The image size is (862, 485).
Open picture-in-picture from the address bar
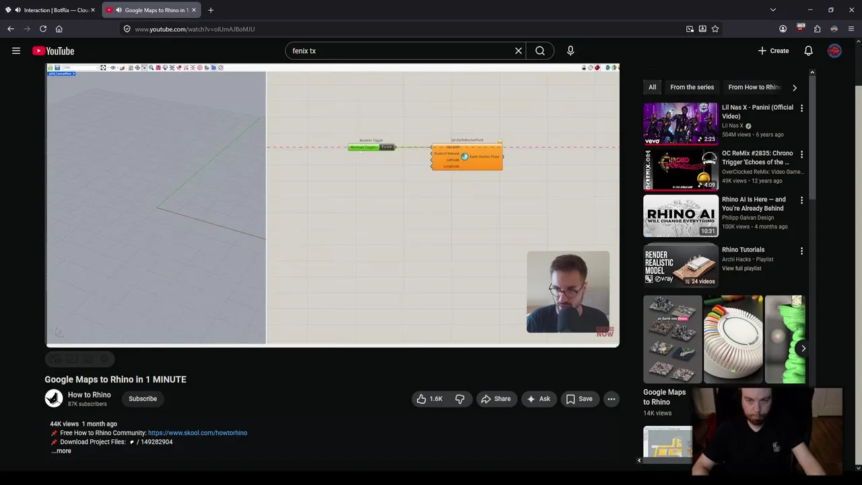click(x=690, y=29)
